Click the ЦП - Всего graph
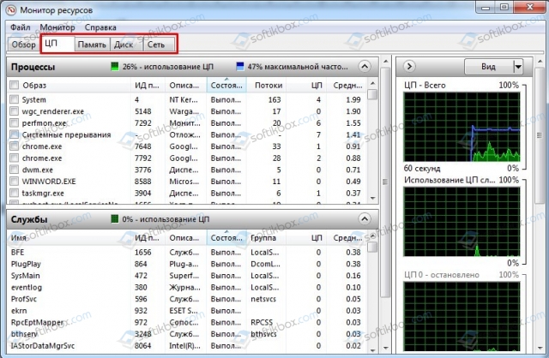Screen dimensions: 549x358 point(462,127)
